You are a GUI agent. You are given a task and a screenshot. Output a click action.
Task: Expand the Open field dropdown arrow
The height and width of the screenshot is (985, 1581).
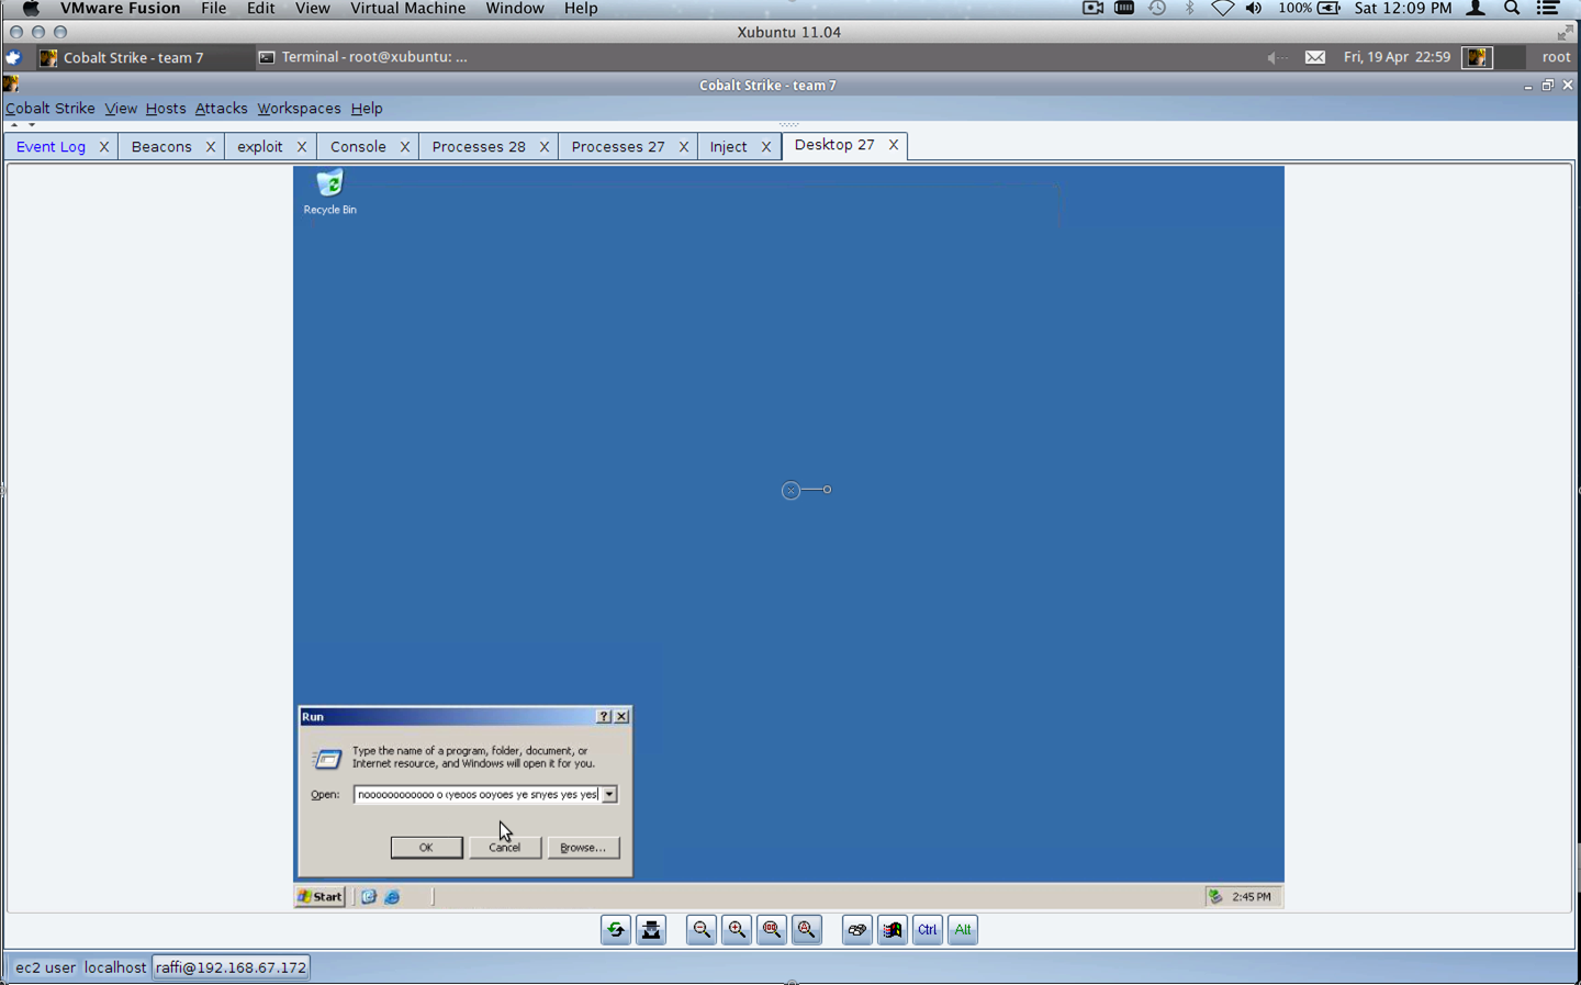coord(609,794)
